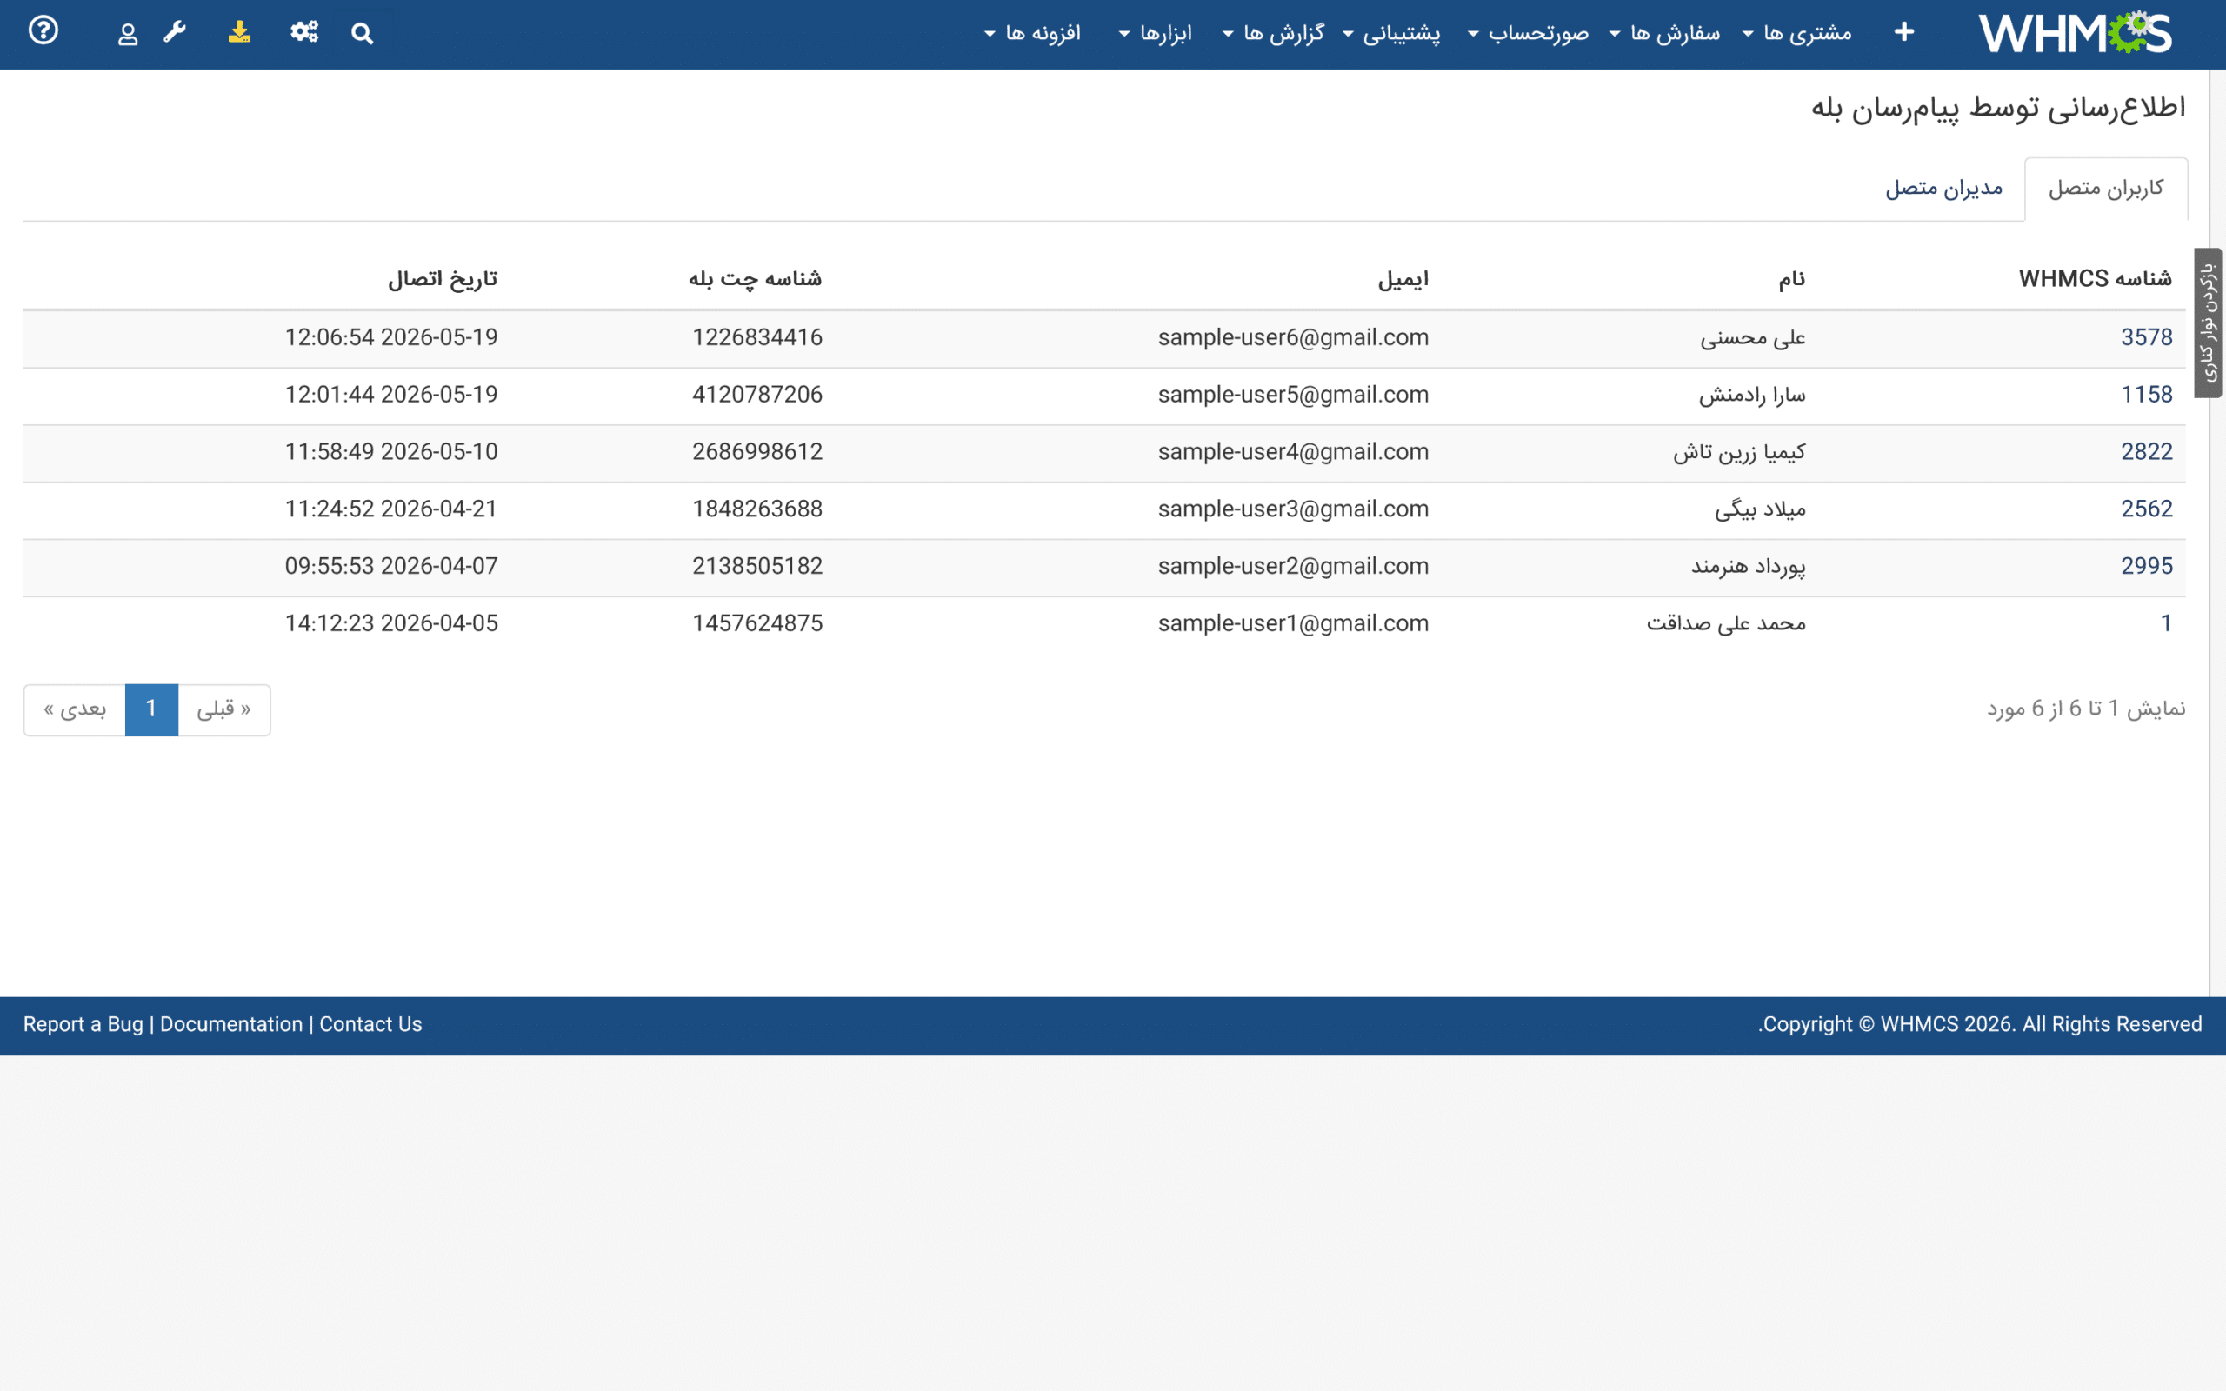Screen dimensions: 2226x1391
Task: Click the نمایش 1 تا 6 از 6 مورد summary
Action: [x=2085, y=709]
